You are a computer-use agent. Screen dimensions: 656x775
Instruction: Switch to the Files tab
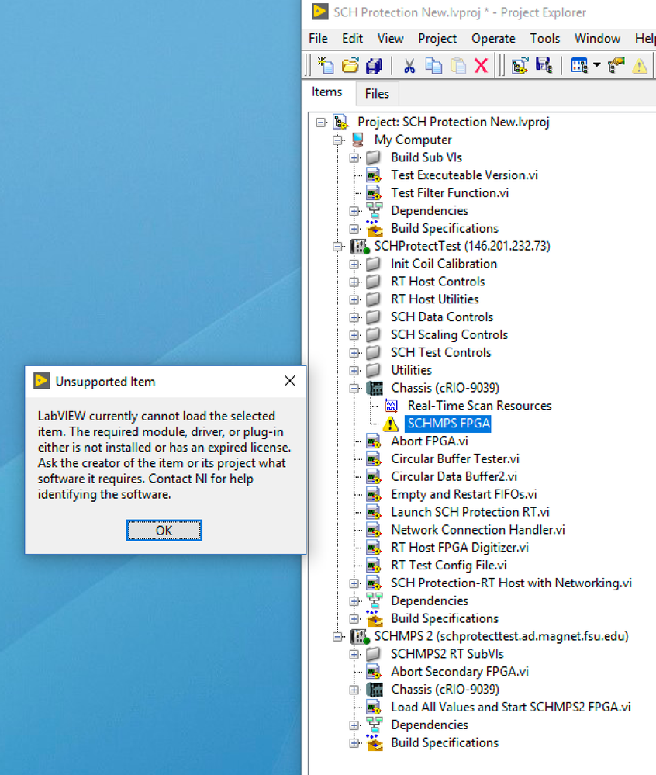coord(377,93)
